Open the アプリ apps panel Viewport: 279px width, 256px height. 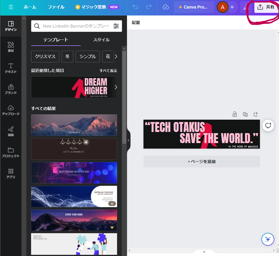pos(11,173)
